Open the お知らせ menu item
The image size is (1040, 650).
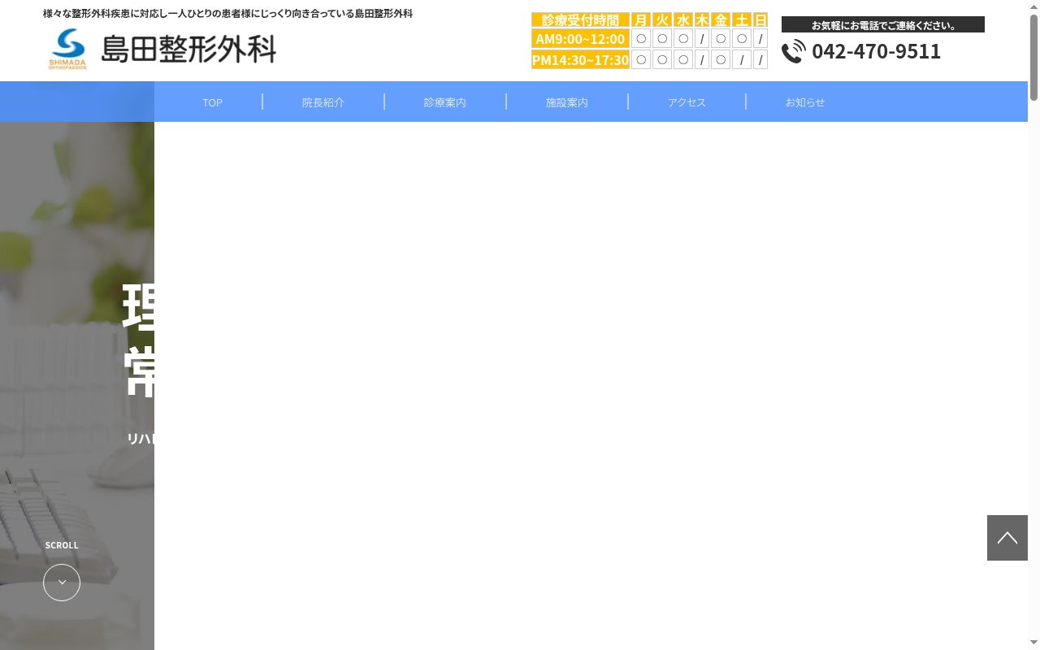point(805,102)
